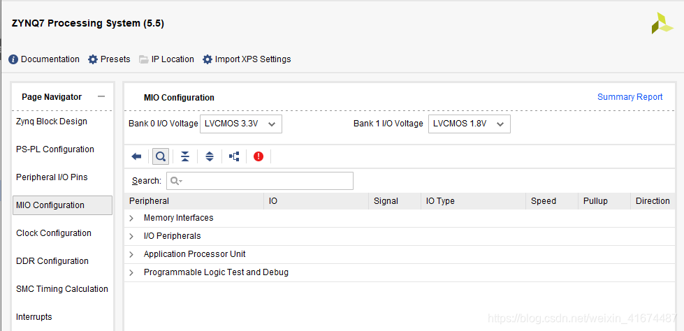The image size is (684, 331).
Task: Click the Pullup column header
Action: pyautogui.click(x=604, y=201)
